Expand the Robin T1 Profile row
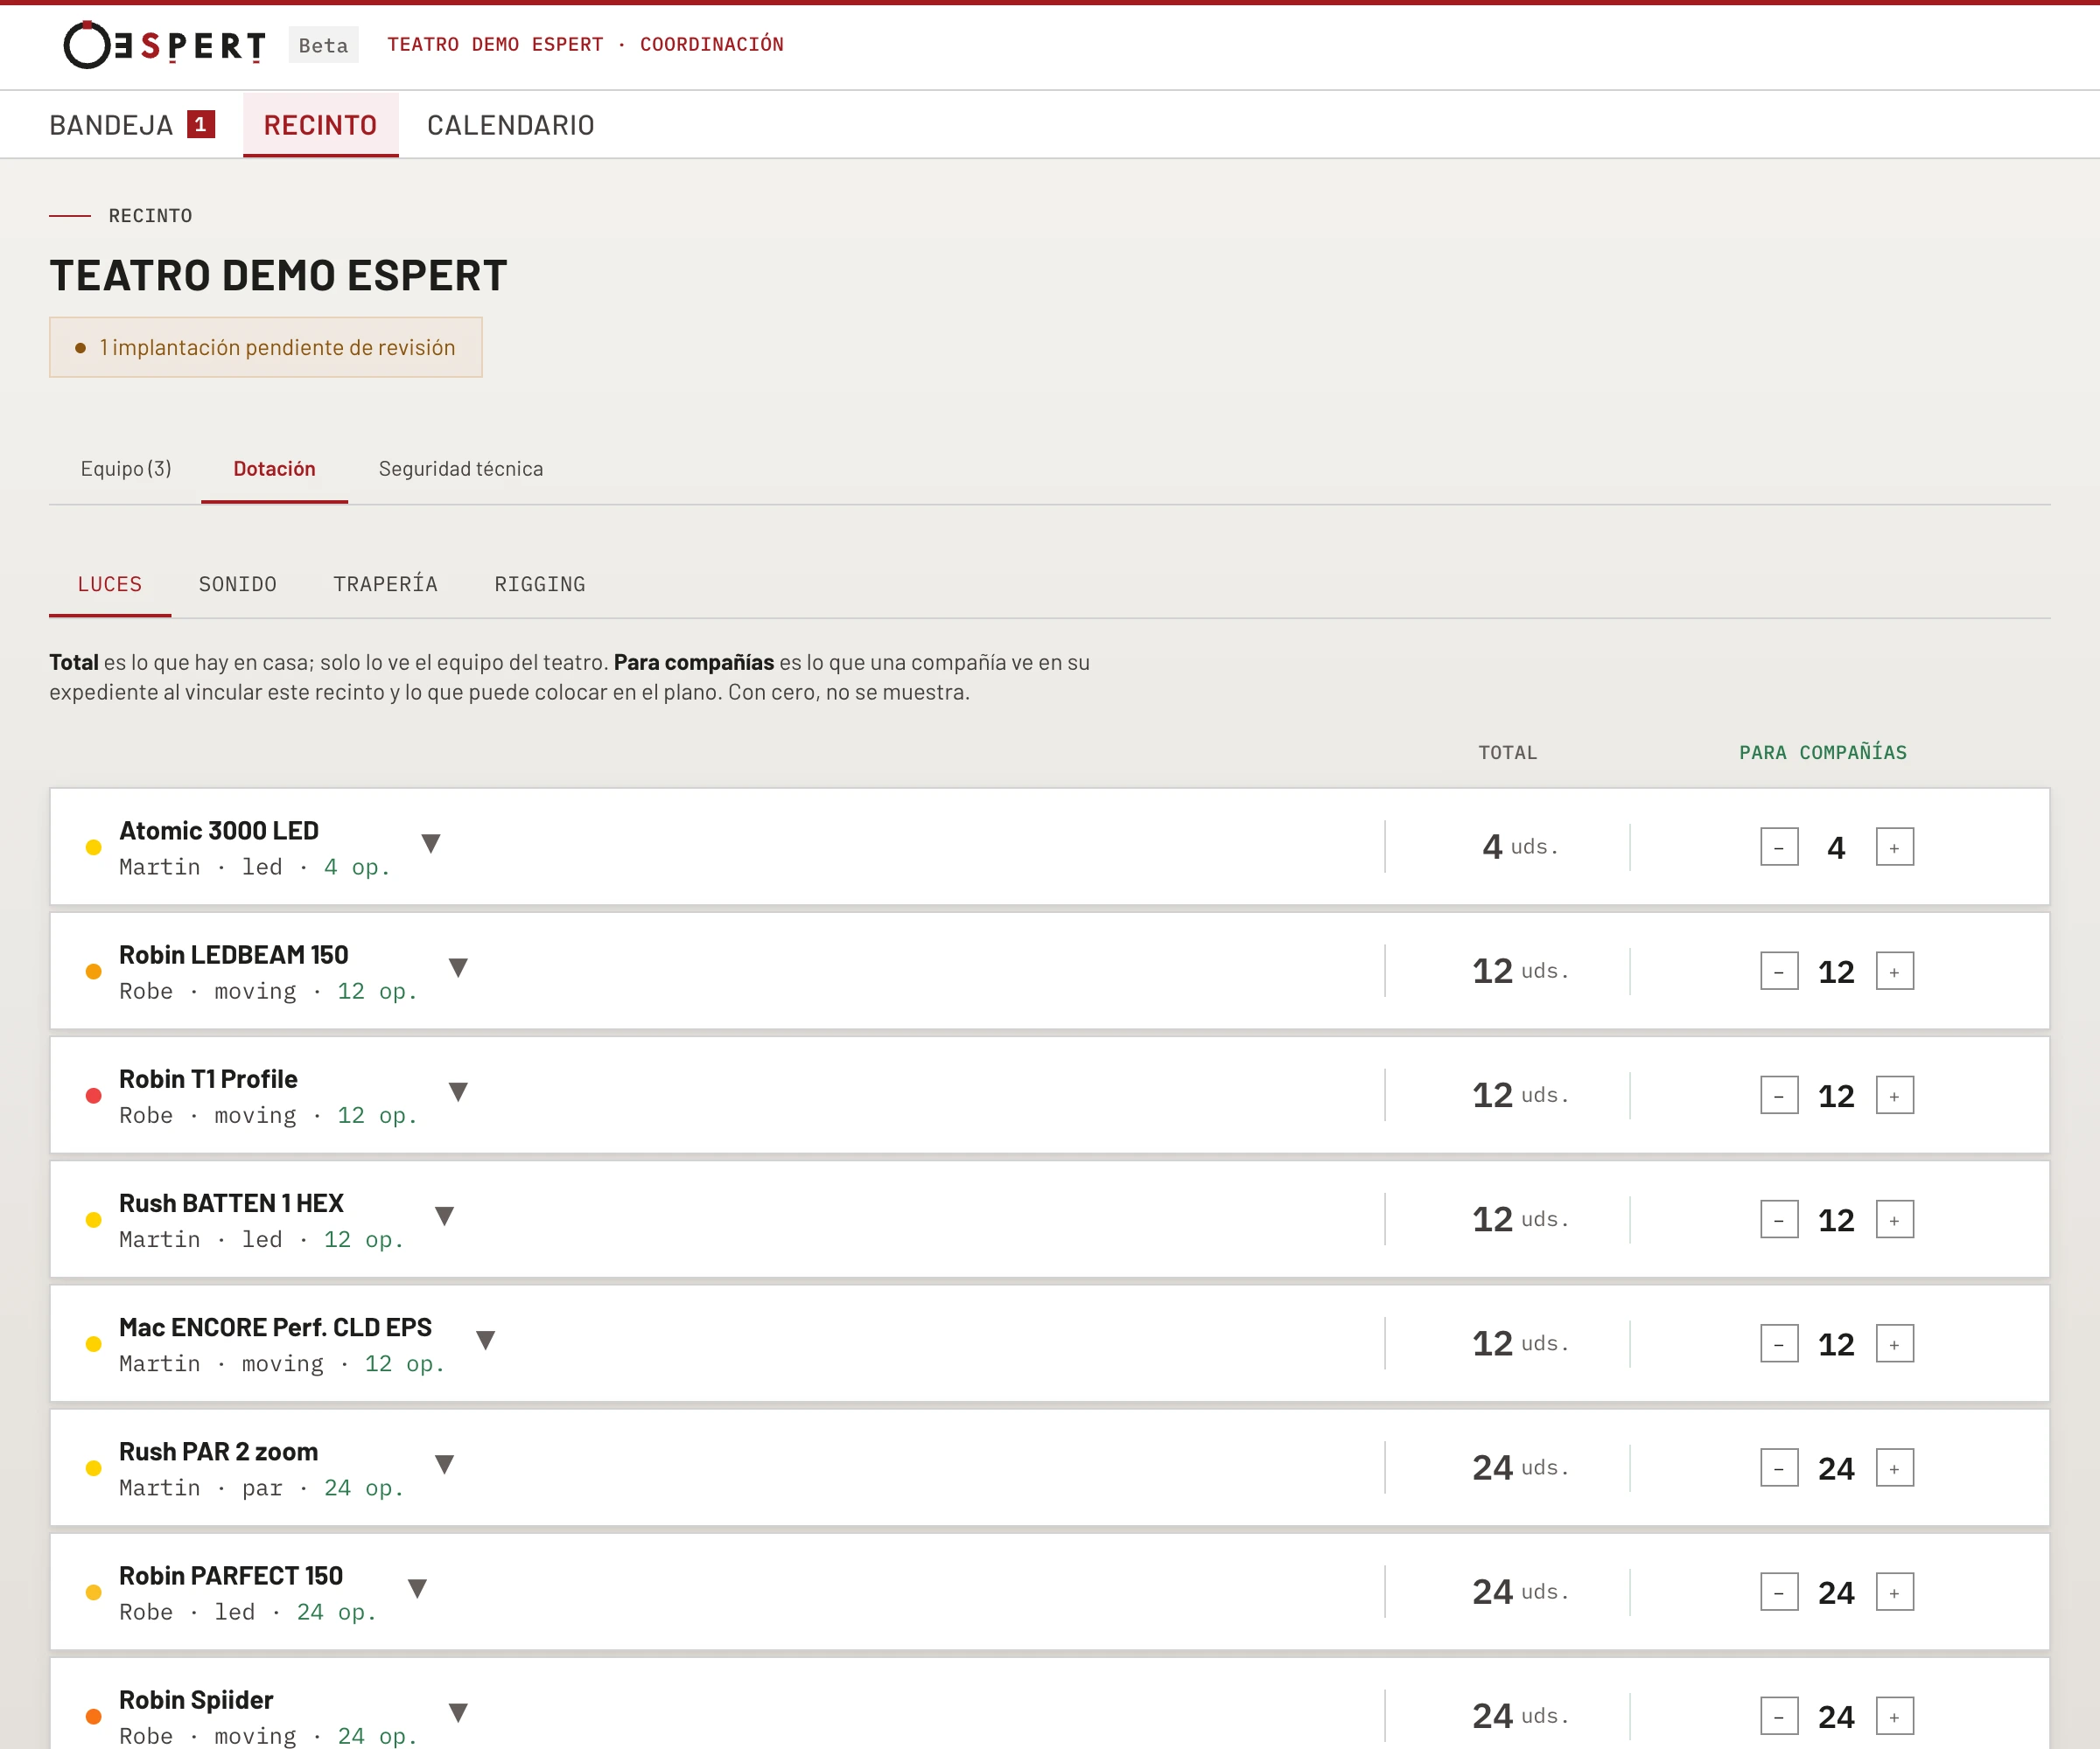The height and width of the screenshot is (1749, 2100). [x=458, y=1091]
